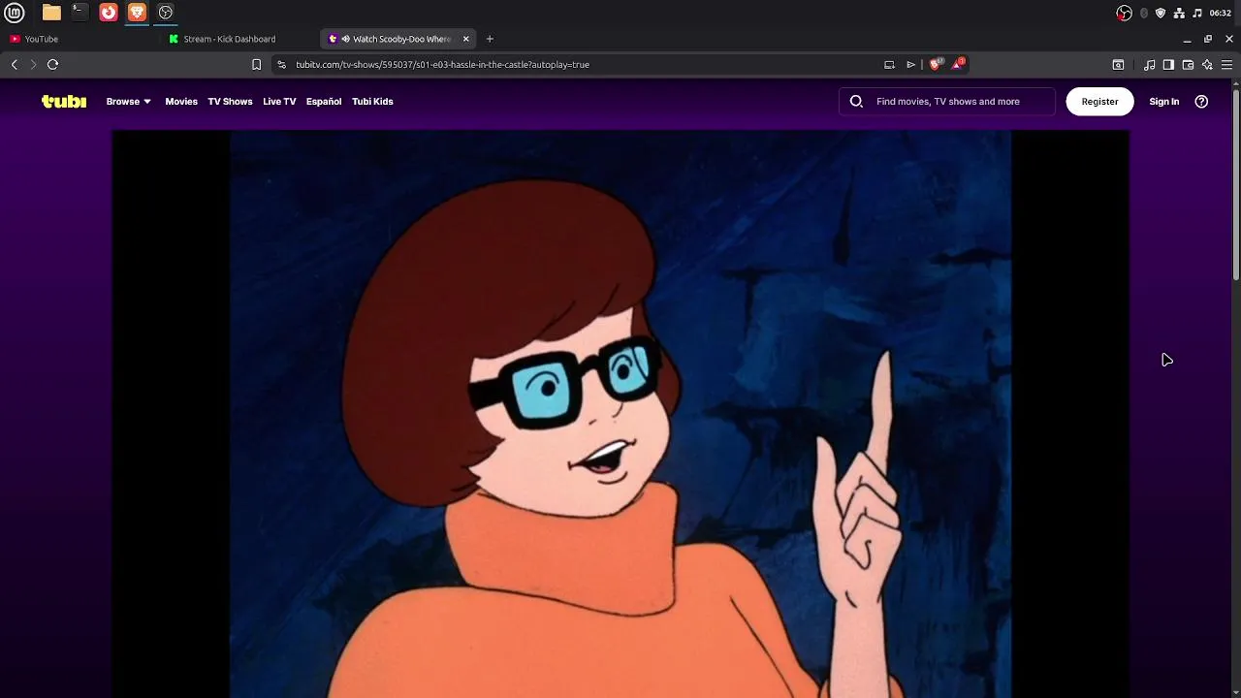Go to Live TV
Image resolution: width=1241 pixels, height=698 pixels.
pos(279,102)
